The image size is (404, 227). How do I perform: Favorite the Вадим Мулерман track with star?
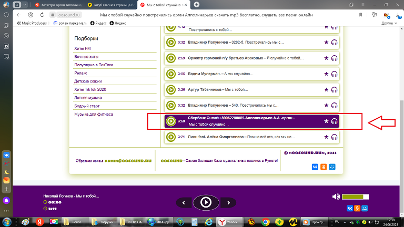326,74
